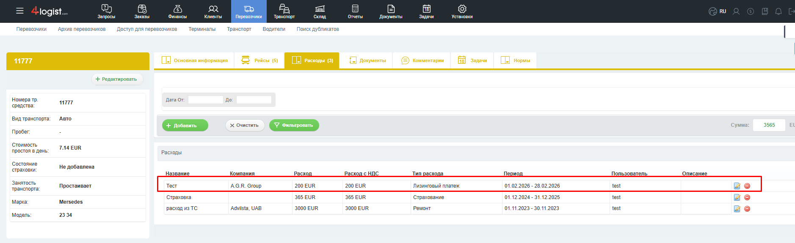The width and height of the screenshot is (795, 243).
Task: Click the Установки gear icon
Action: (462, 9)
